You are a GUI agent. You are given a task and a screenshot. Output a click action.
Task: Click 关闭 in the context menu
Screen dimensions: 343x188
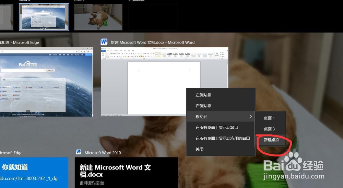221,149
